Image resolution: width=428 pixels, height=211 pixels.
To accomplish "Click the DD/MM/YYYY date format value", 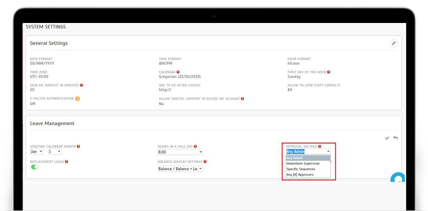I will (42, 64).
